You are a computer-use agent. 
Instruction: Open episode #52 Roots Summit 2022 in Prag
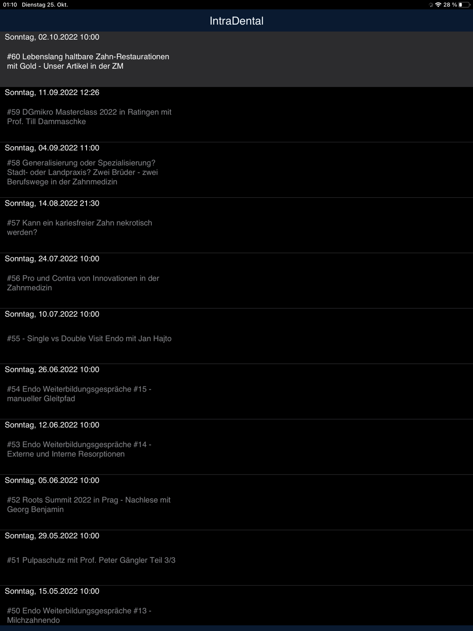[88, 505]
